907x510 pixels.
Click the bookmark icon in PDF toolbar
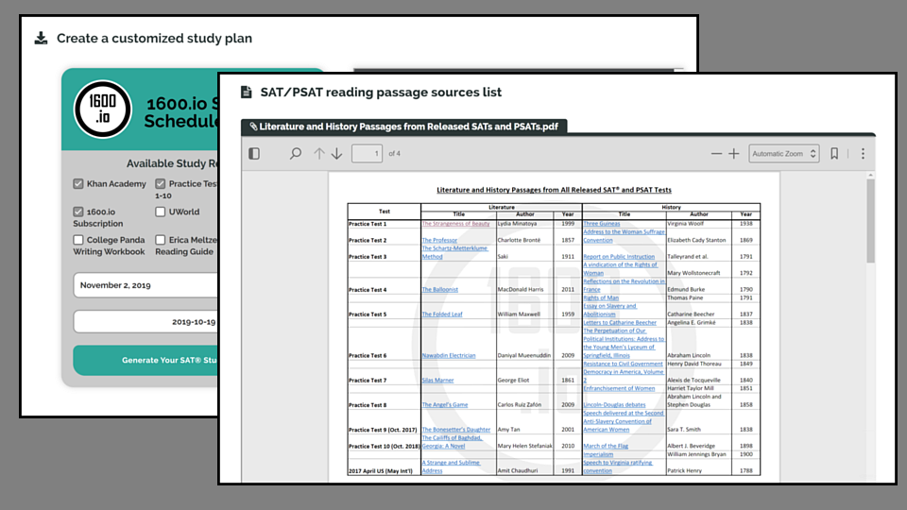pyautogui.click(x=834, y=154)
